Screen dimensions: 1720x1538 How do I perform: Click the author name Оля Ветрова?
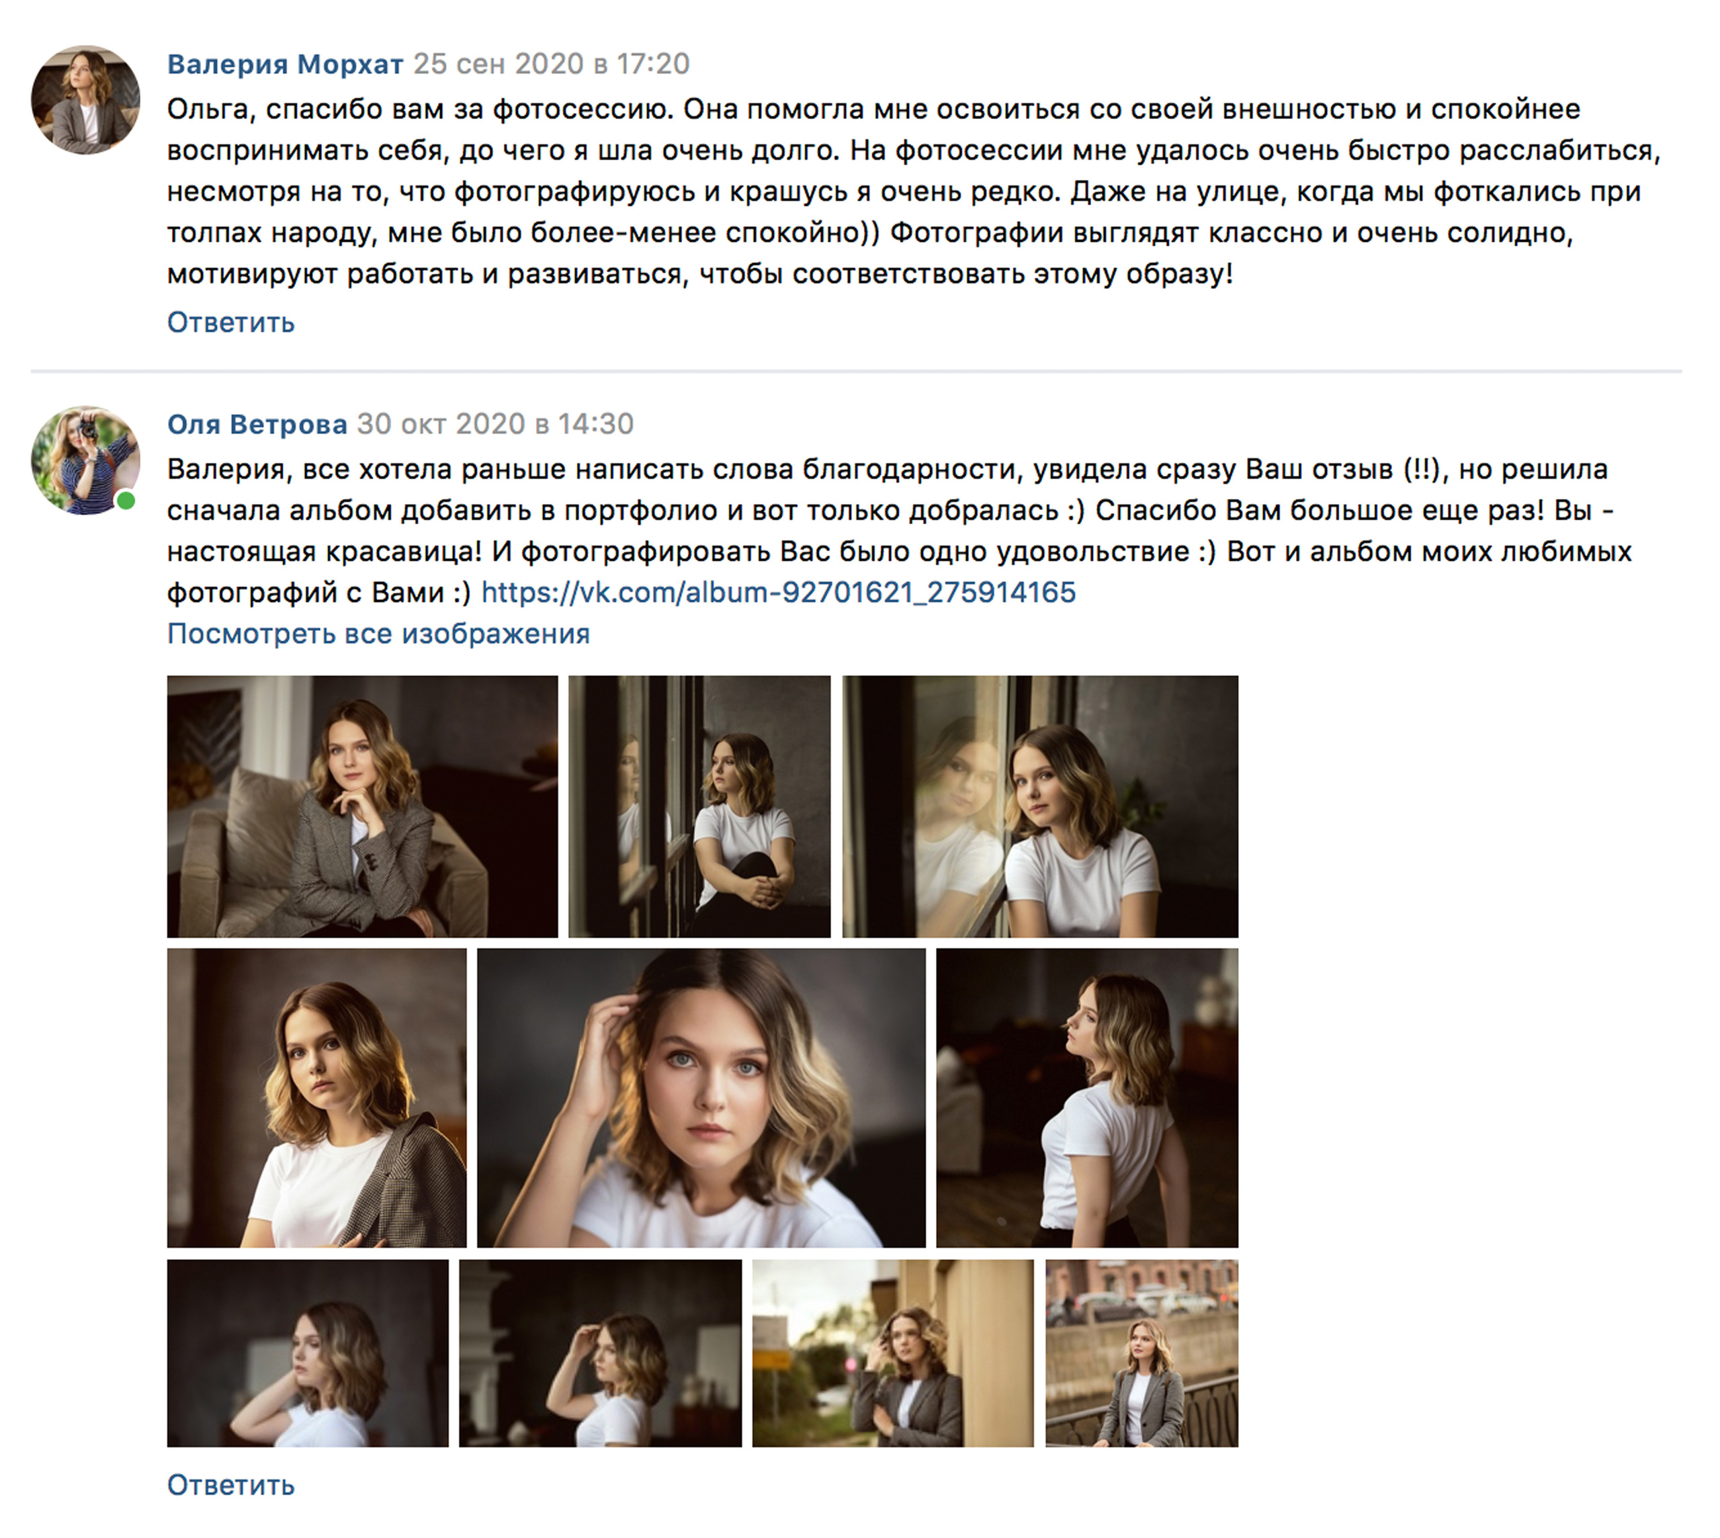coord(257,424)
